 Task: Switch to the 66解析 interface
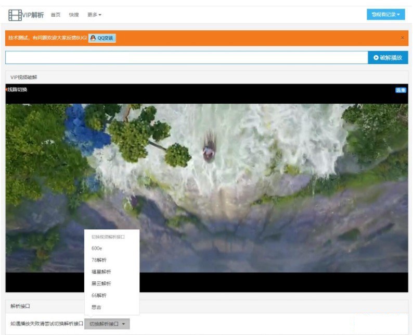[99, 295]
